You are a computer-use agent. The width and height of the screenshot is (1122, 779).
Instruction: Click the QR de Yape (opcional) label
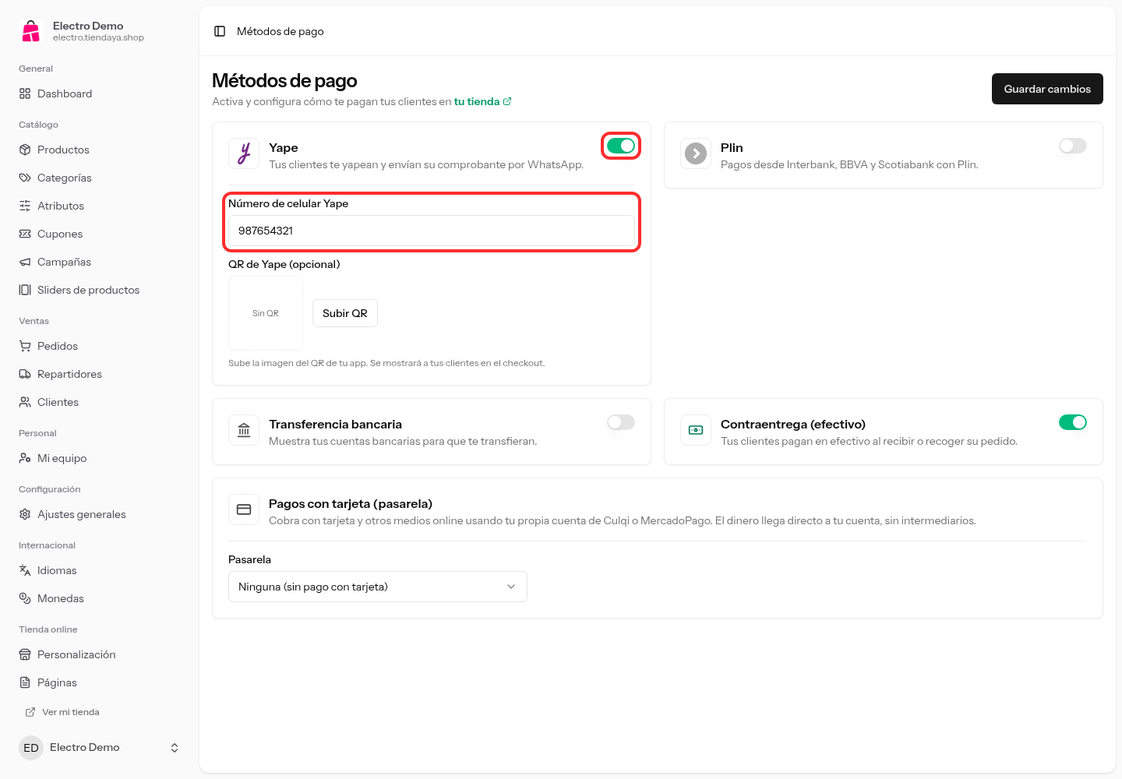pos(284,264)
